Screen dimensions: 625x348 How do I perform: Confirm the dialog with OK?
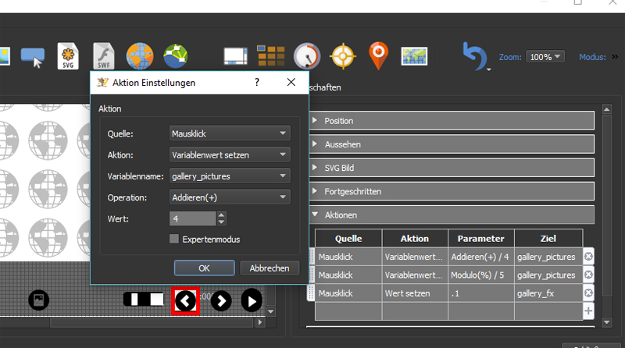click(x=204, y=268)
